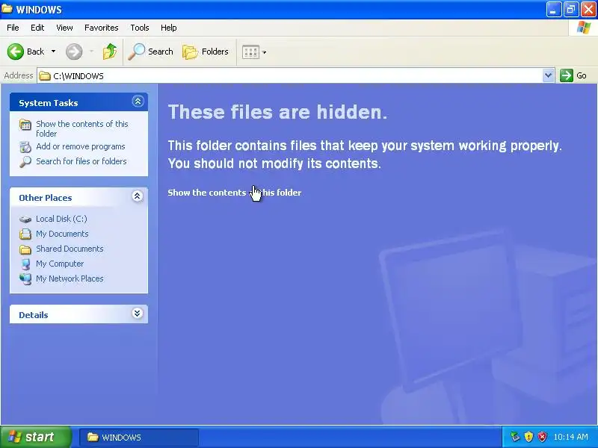Click the My Computer icon in sidebar
Image resolution: width=598 pixels, height=448 pixels.
[25, 264]
